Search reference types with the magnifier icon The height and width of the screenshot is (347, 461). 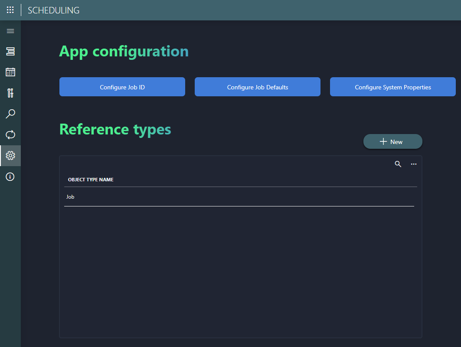pyautogui.click(x=398, y=164)
